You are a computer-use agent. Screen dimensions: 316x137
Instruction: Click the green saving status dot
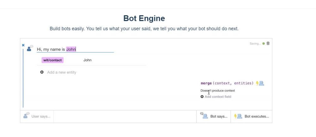pyautogui.click(x=264, y=44)
